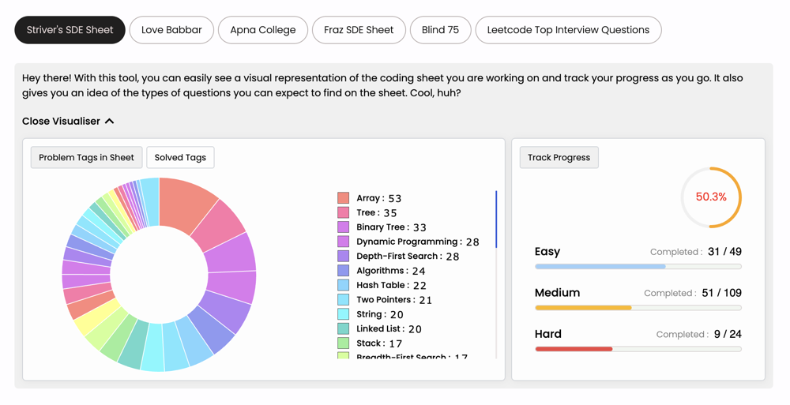The width and height of the screenshot is (790, 405).
Task: Click the Stack legend color swatch
Action: pyautogui.click(x=344, y=343)
